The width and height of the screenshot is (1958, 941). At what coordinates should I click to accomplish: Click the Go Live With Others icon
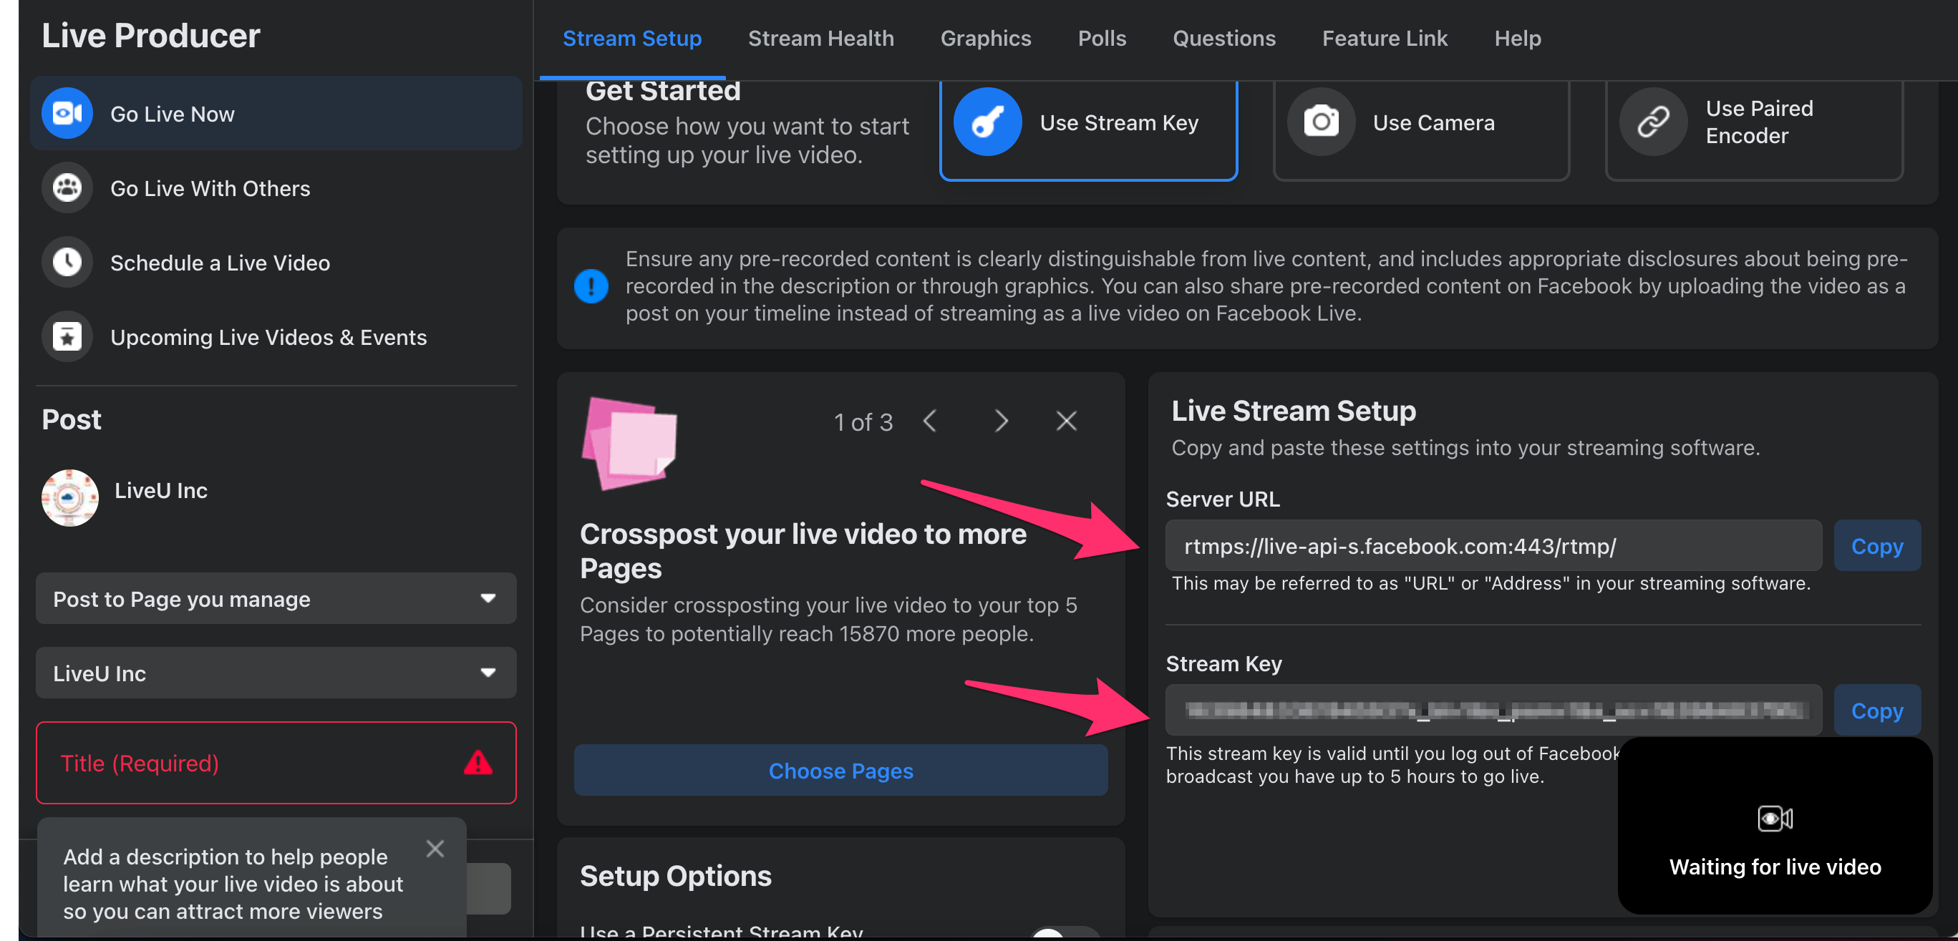[x=66, y=187]
